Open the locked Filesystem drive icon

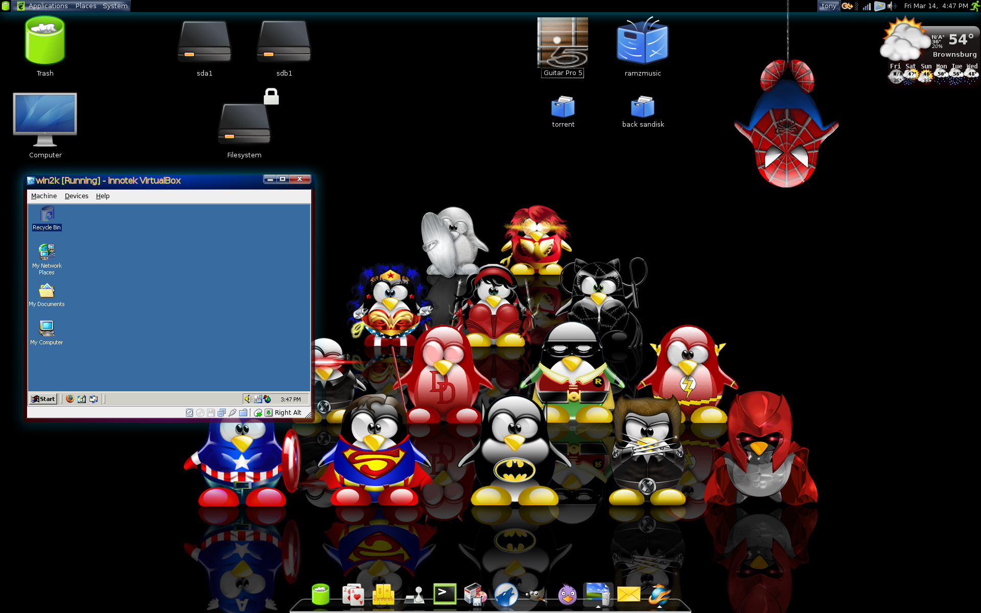coord(244,123)
